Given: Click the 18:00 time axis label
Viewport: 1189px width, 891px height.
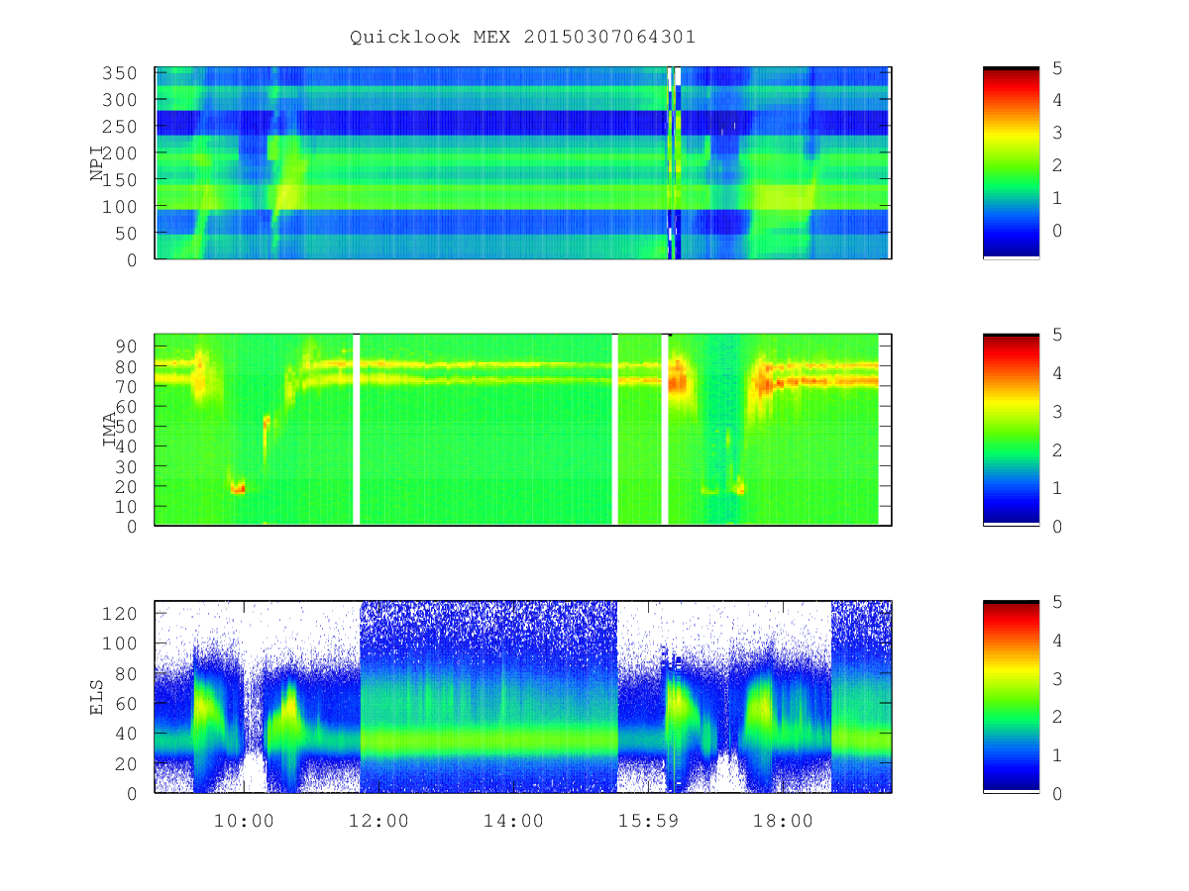Looking at the screenshot, I should (x=783, y=821).
